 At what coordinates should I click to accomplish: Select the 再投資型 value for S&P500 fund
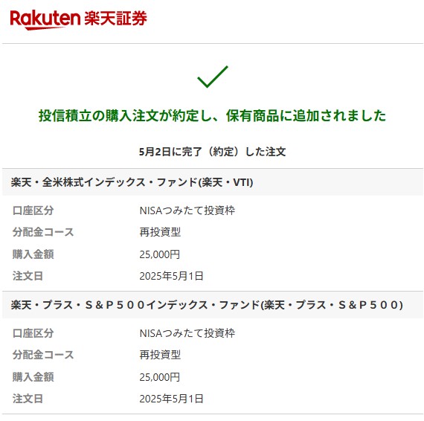tap(160, 355)
